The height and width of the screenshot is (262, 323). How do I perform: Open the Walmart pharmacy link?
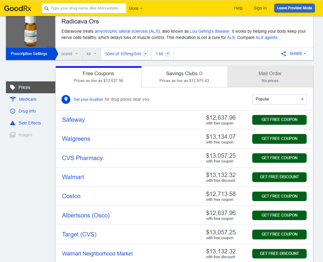click(x=73, y=177)
